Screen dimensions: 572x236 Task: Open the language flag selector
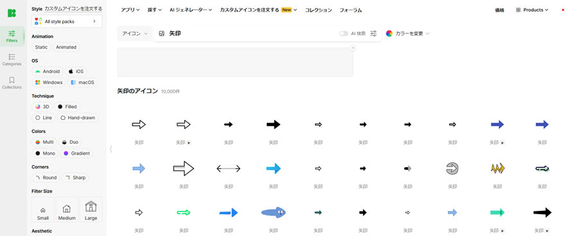(563, 10)
